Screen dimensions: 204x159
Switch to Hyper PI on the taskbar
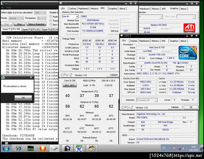coord(79,148)
